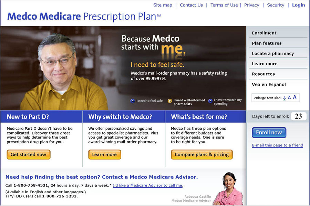Open the Resources sidebar item

coord(263,74)
